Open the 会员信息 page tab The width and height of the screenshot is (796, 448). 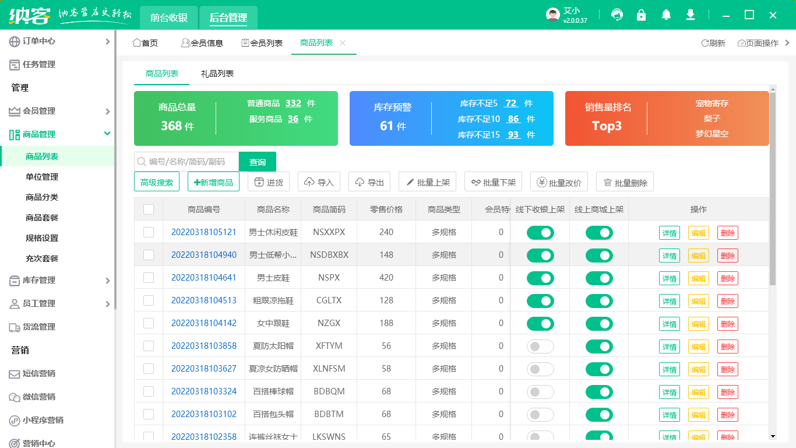coord(202,43)
